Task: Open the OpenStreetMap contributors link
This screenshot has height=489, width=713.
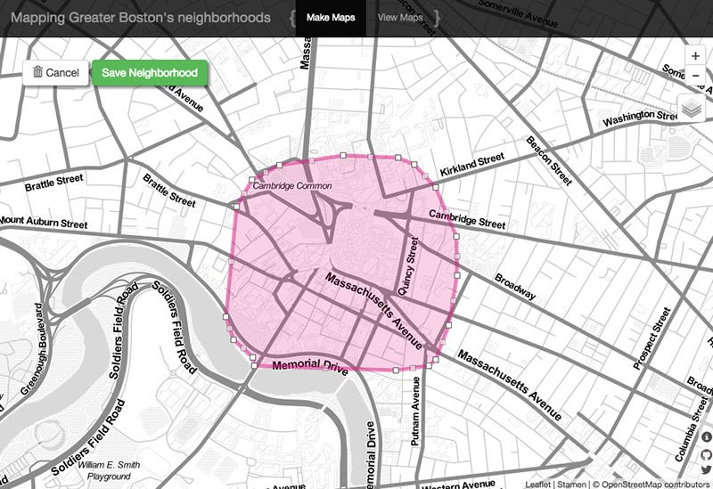Action: tap(656, 485)
